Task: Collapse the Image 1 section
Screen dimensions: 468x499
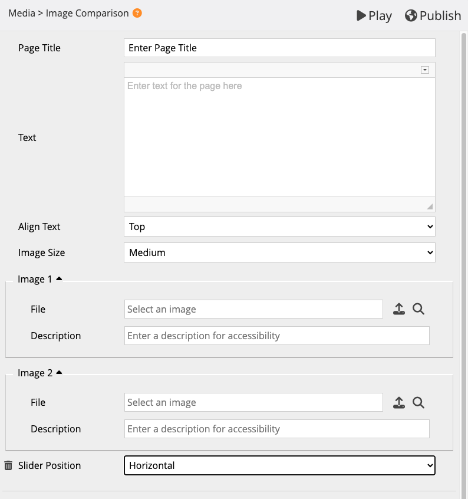Action: [x=59, y=279]
